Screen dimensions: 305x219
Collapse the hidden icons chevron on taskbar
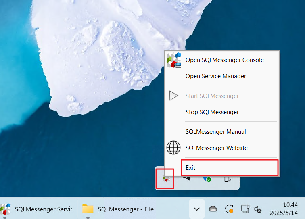[197, 209]
